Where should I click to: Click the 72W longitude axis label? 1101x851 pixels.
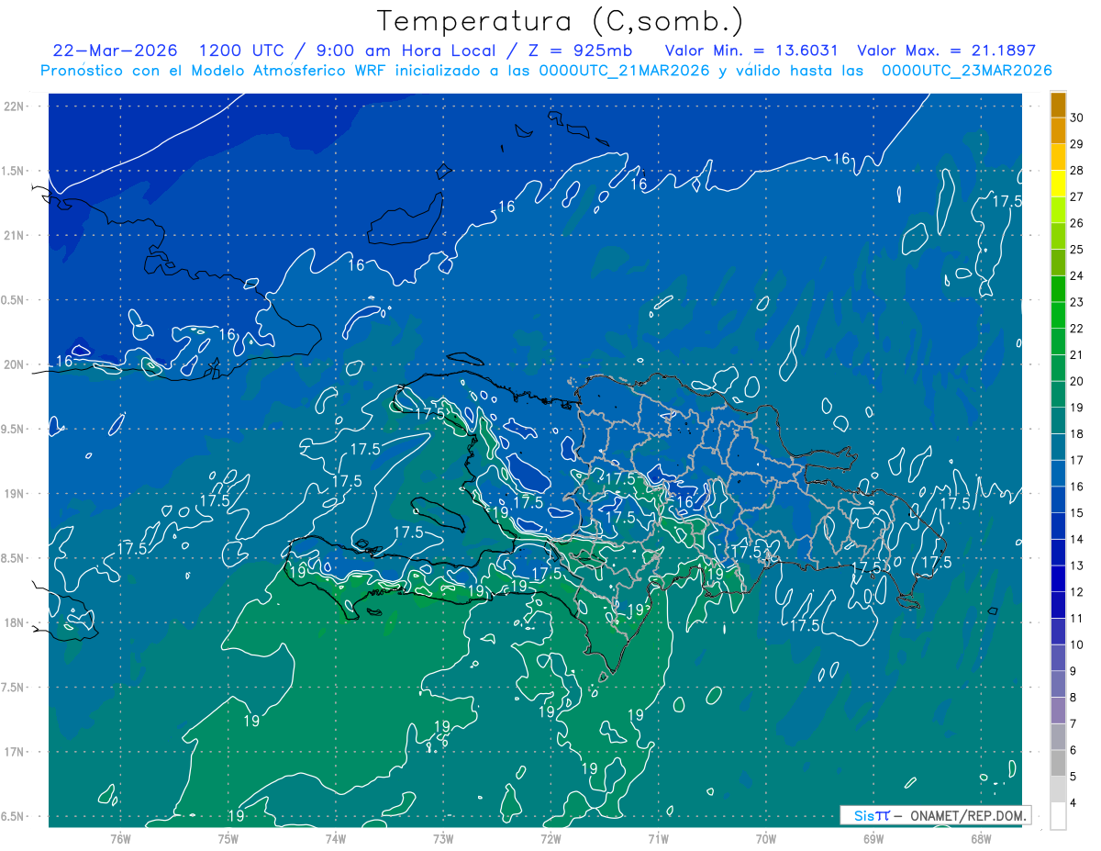(x=550, y=838)
